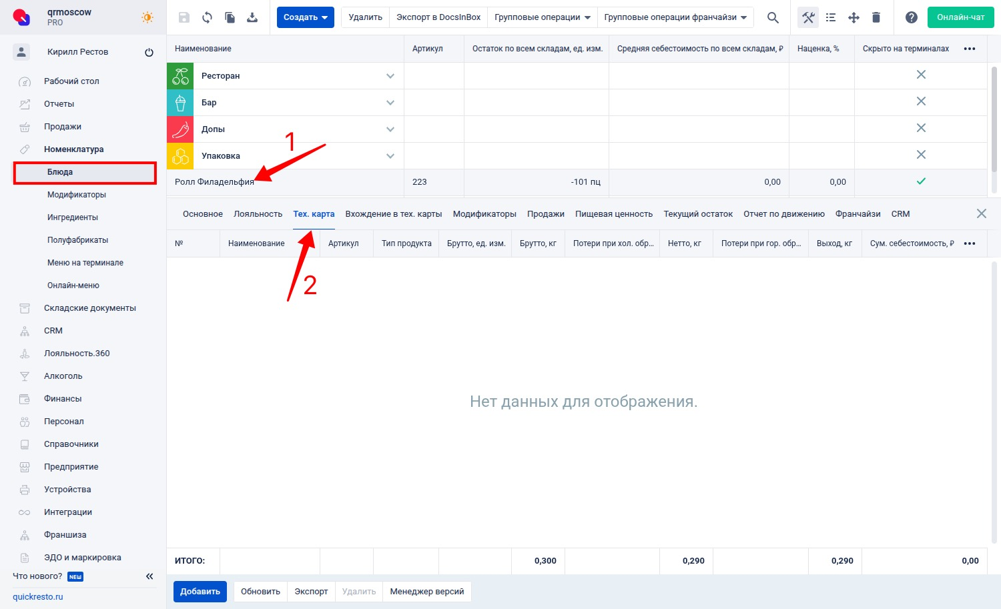
Task: Collapse sidebar with double chevron icon
Action: click(x=149, y=576)
